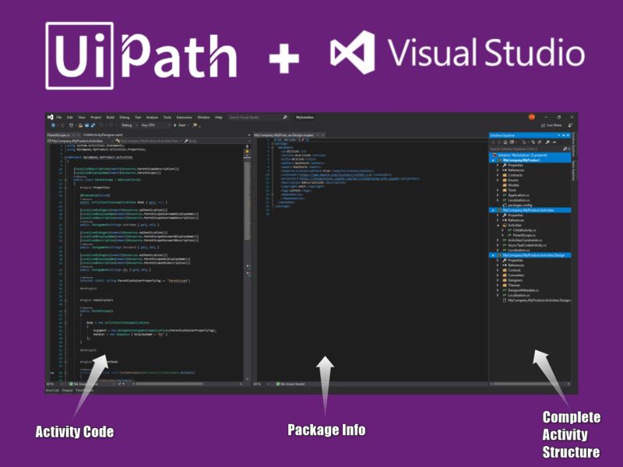
Task: Pin the ParentScope.cs tab
Action: coord(72,134)
